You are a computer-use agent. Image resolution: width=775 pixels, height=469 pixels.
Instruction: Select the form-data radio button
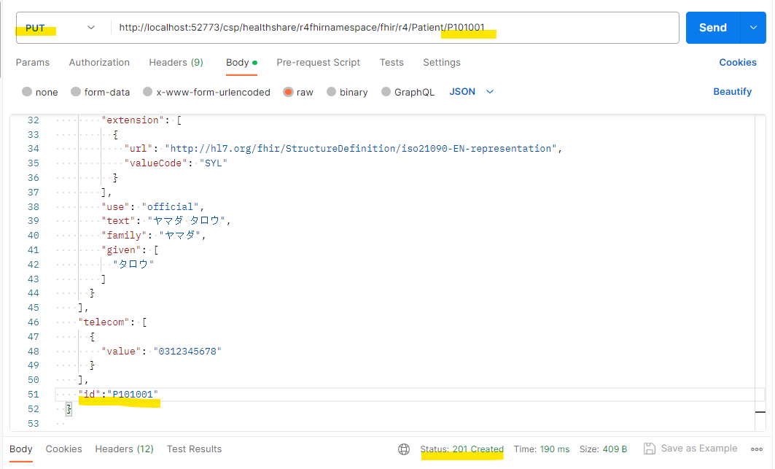click(x=76, y=92)
